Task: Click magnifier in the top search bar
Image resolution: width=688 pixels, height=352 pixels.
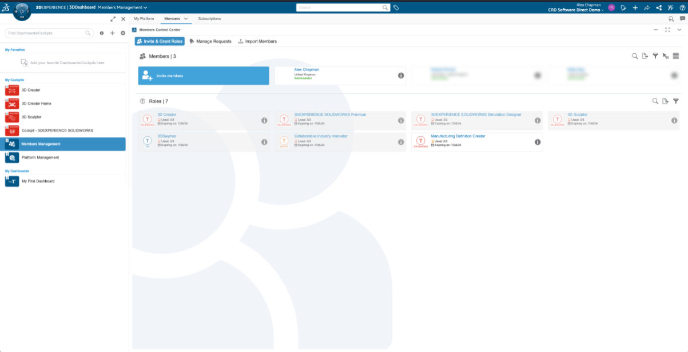Action: (x=385, y=8)
